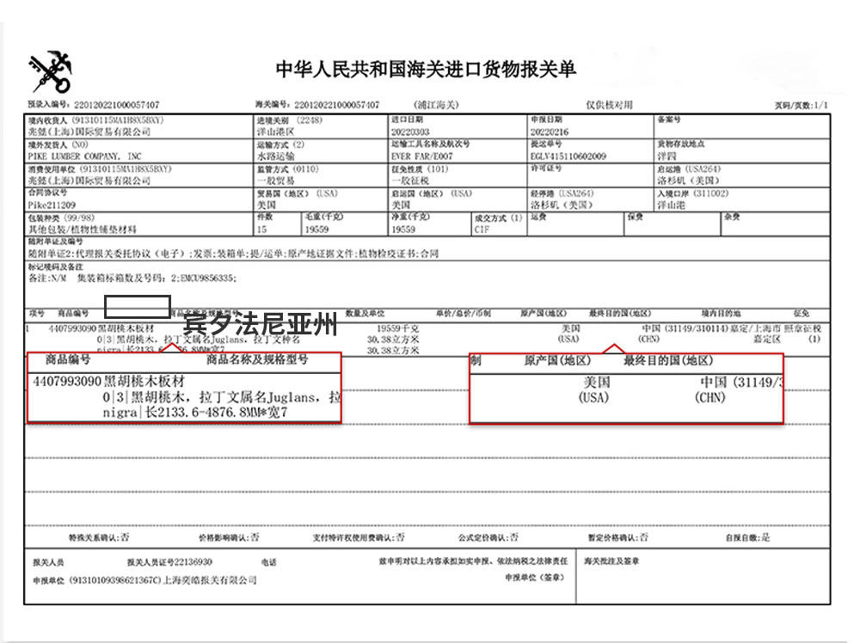Click the 自报自缴 value 是
Image resolution: width=860 pixels, height=643 pixels.
[x=765, y=537]
